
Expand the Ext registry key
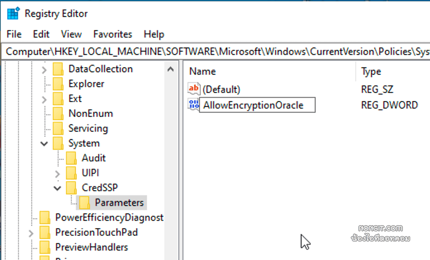(x=44, y=98)
